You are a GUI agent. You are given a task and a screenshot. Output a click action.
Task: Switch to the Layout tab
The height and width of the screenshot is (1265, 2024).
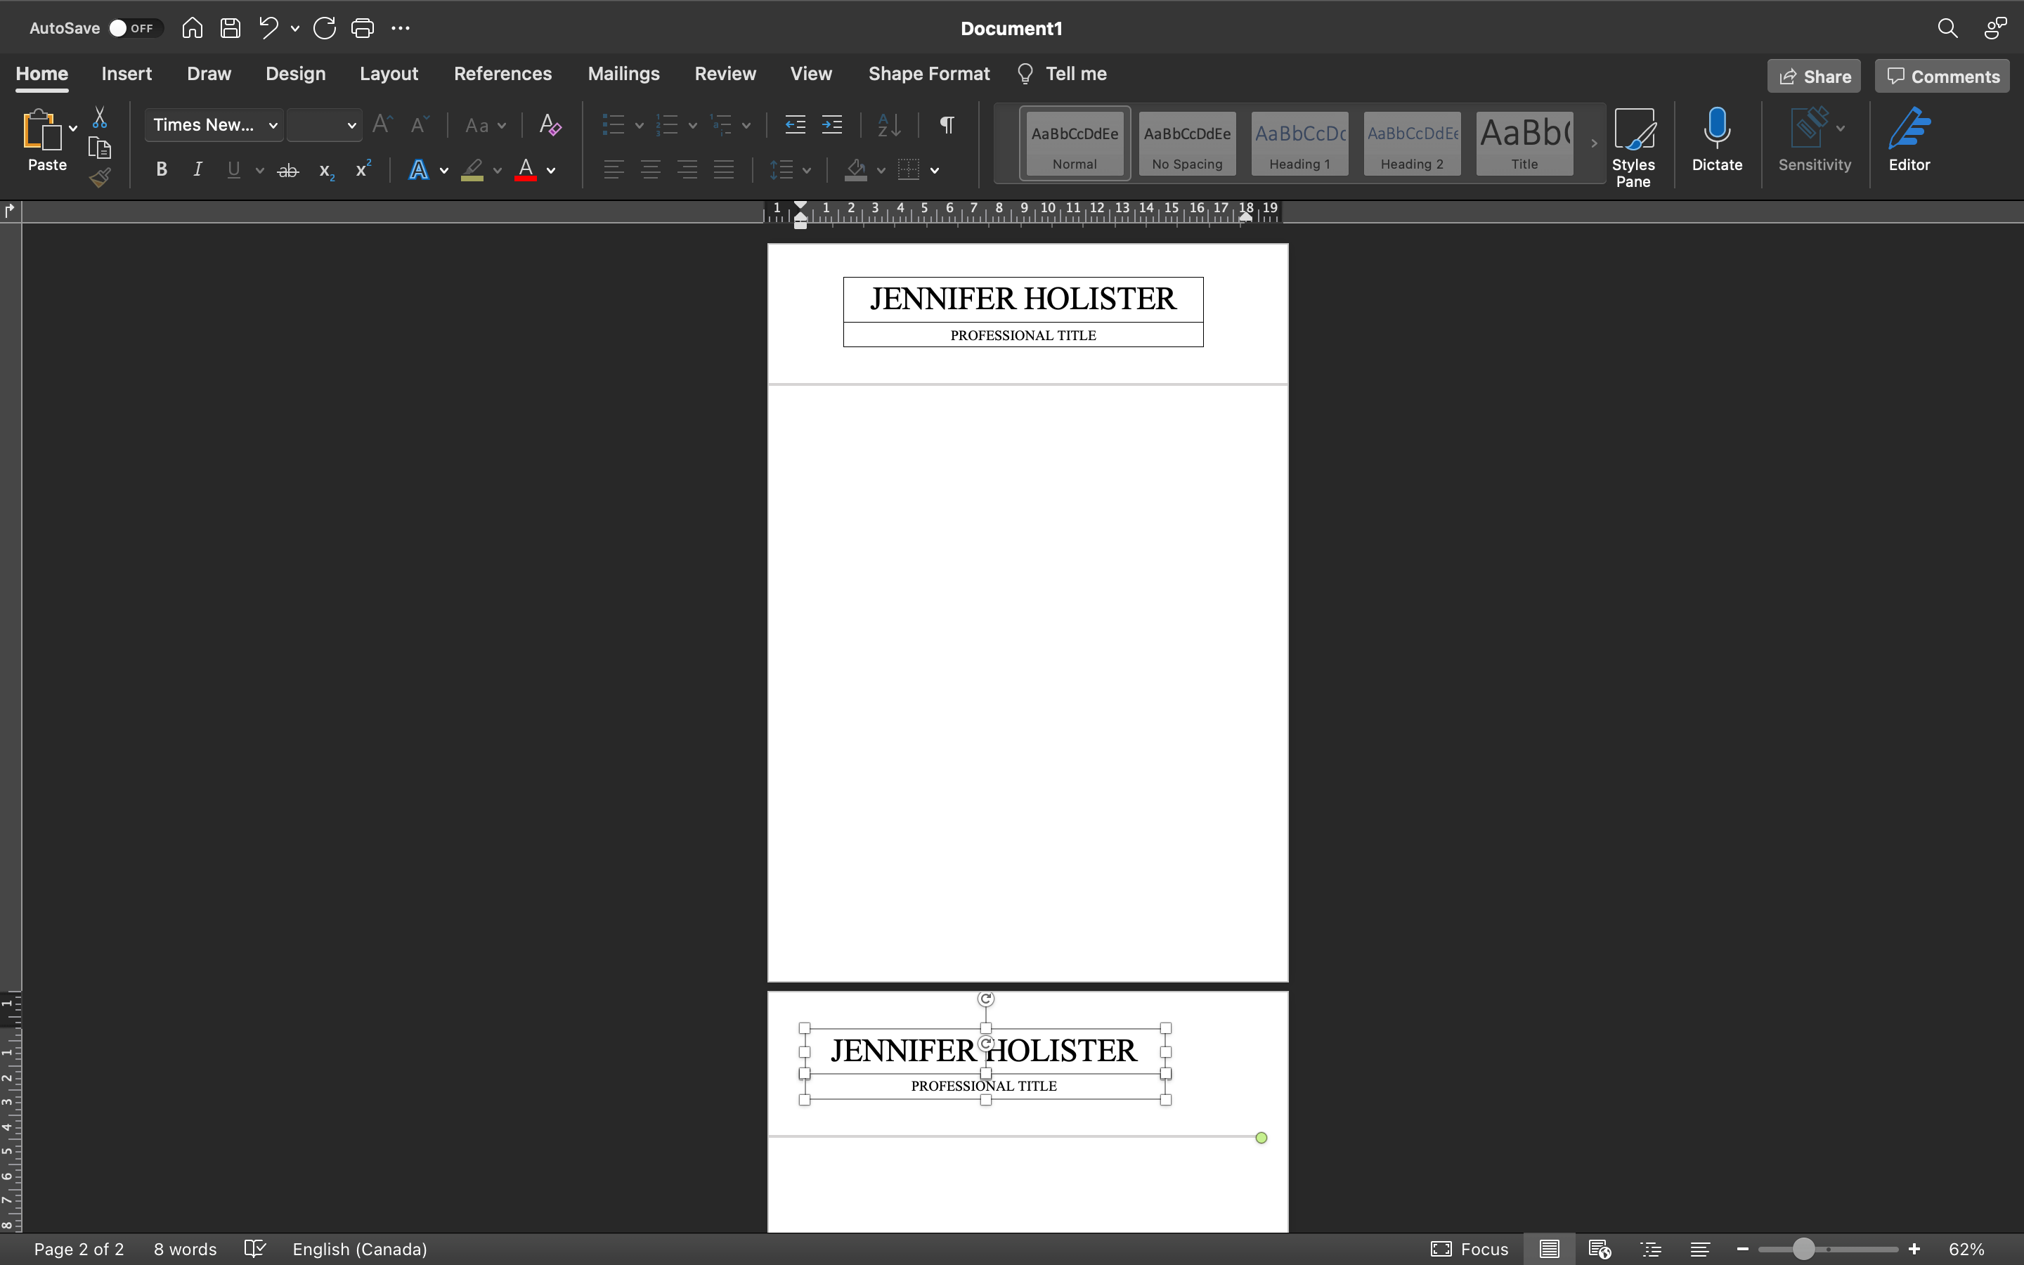click(x=388, y=74)
